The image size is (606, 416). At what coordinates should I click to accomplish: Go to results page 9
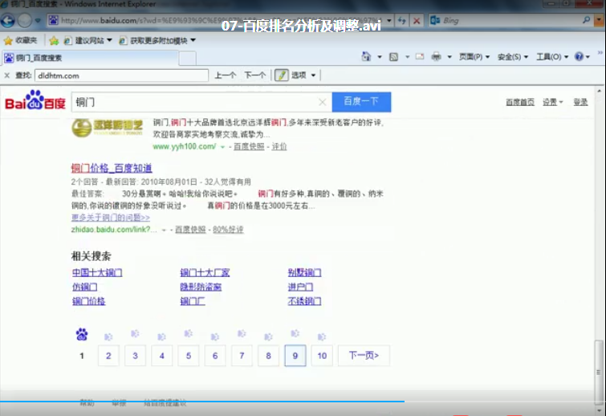click(295, 355)
